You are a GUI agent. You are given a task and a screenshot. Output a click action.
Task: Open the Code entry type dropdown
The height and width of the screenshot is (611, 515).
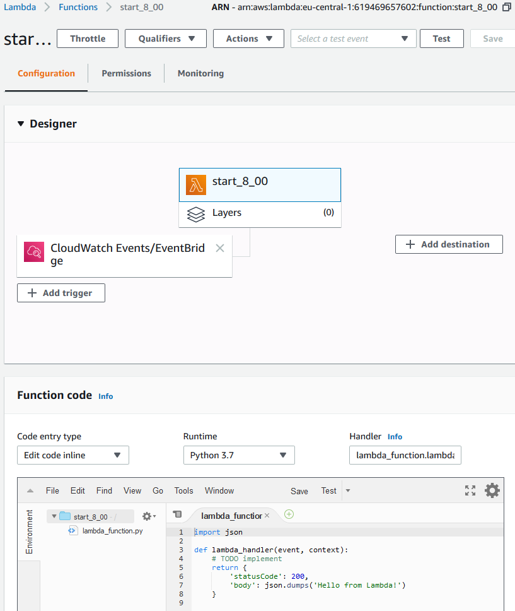click(x=72, y=455)
